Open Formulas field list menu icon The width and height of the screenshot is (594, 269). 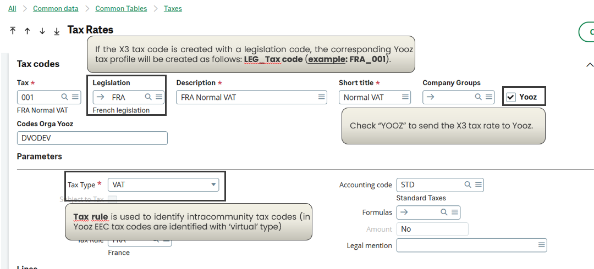455,212
